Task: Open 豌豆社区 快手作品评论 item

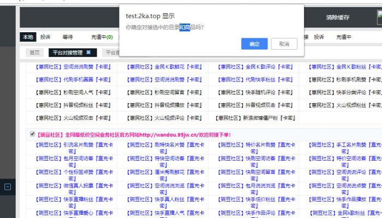Action: [256, 214]
